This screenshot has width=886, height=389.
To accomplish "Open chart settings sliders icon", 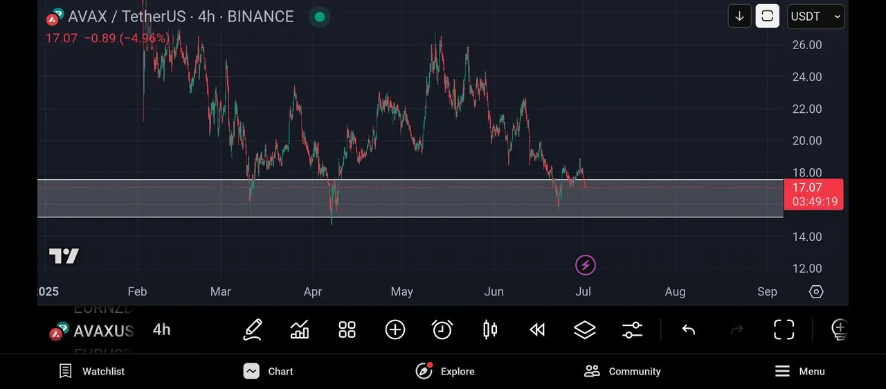I will [633, 330].
